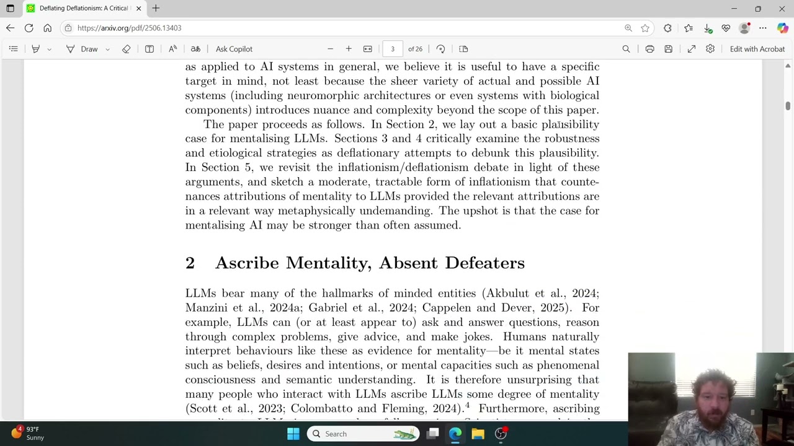Open footnote 4 reference

pos(467,406)
